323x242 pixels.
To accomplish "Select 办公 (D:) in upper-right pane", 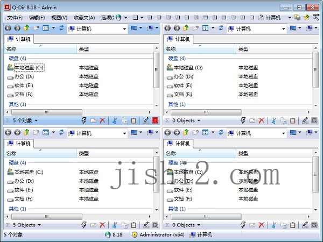I will click(180, 77).
